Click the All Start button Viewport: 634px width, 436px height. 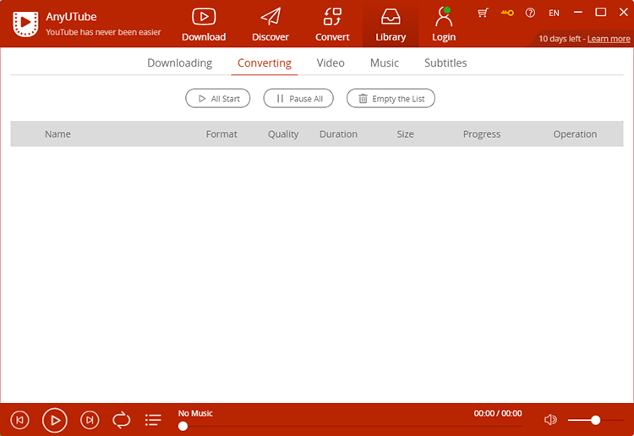(218, 98)
